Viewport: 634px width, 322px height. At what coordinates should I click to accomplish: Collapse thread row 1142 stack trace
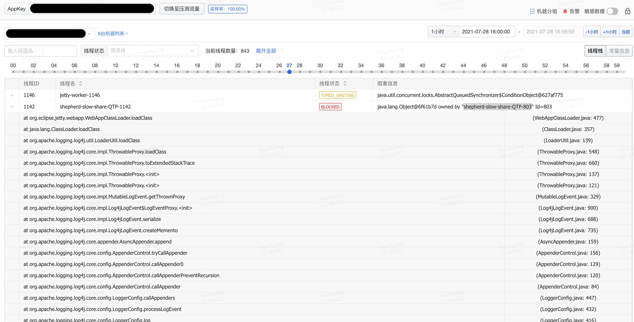12,107
